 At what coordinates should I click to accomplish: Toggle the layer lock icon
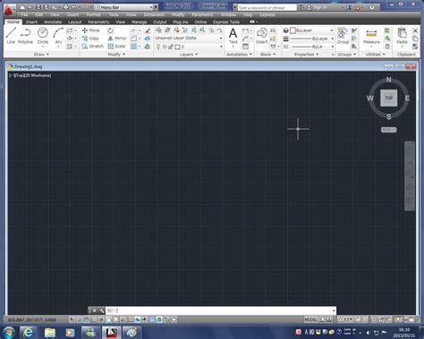click(171, 47)
